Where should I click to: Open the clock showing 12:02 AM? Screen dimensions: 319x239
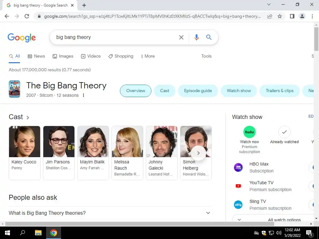[292, 233]
